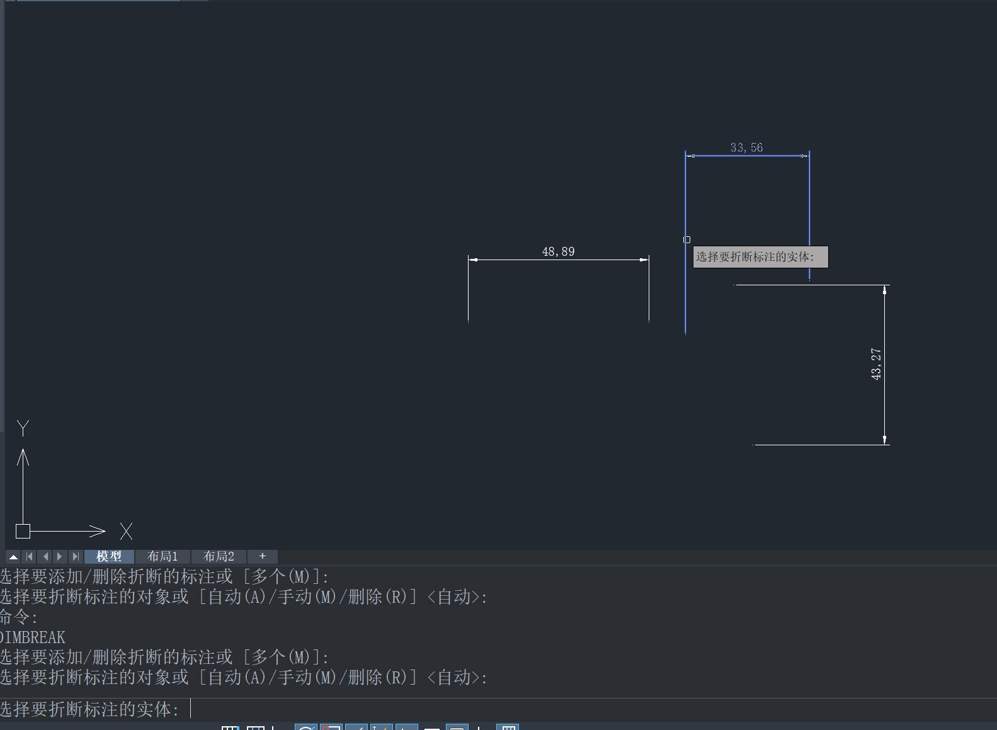Click the UCS origin square icon
The width and height of the screenshot is (997, 730).
tap(23, 531)
